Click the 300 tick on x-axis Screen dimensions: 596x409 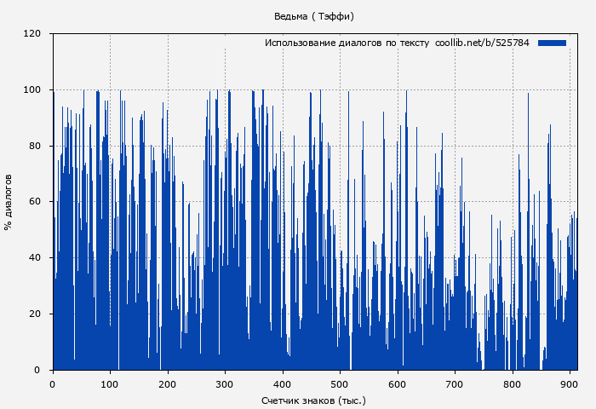coord(225,383)
